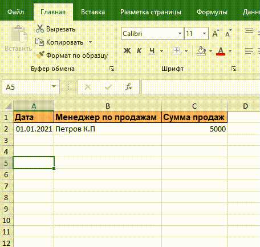Click the formula bar cancel X icon
The image size is (260, 247).
pos(88,87)
